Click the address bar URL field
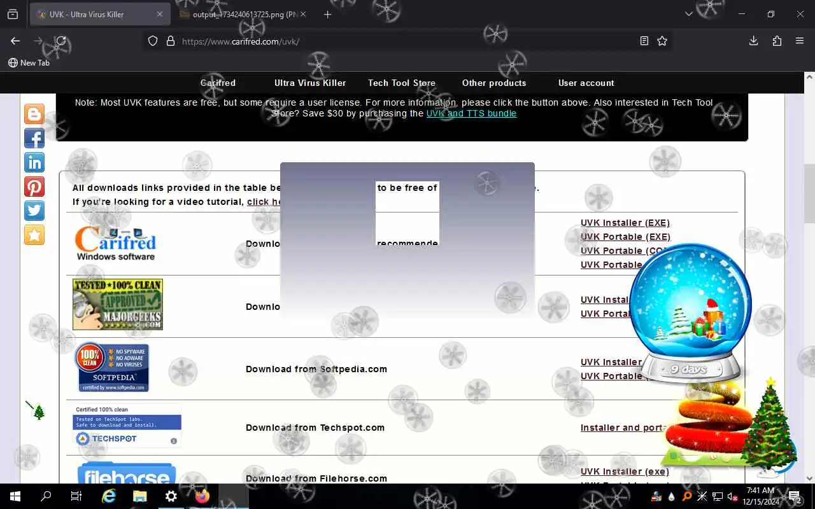 pyautogui.click(x=407, y=41)
